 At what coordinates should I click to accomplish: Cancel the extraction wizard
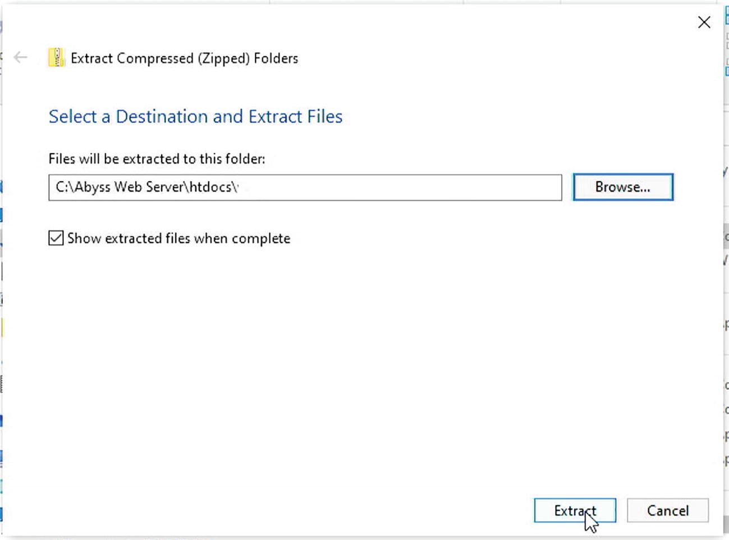tap(667, 510)
